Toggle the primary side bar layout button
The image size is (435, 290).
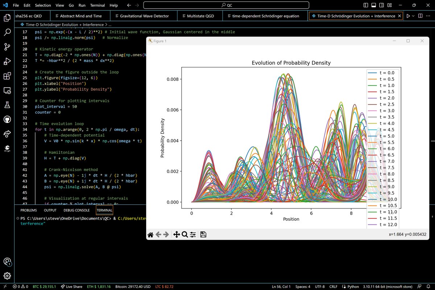(366, 5)
